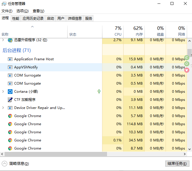Click the vertical scrollbar down arrow
The image size is (192, 171).
point(189,149)
